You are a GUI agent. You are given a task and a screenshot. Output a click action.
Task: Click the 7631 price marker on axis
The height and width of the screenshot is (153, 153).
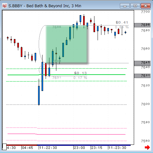click(142, 76)
